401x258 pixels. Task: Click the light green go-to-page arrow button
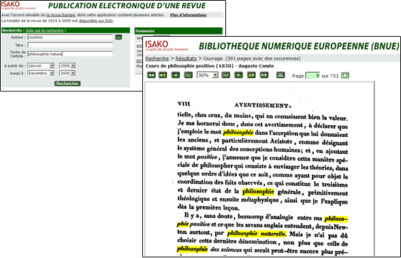point(345,75)
